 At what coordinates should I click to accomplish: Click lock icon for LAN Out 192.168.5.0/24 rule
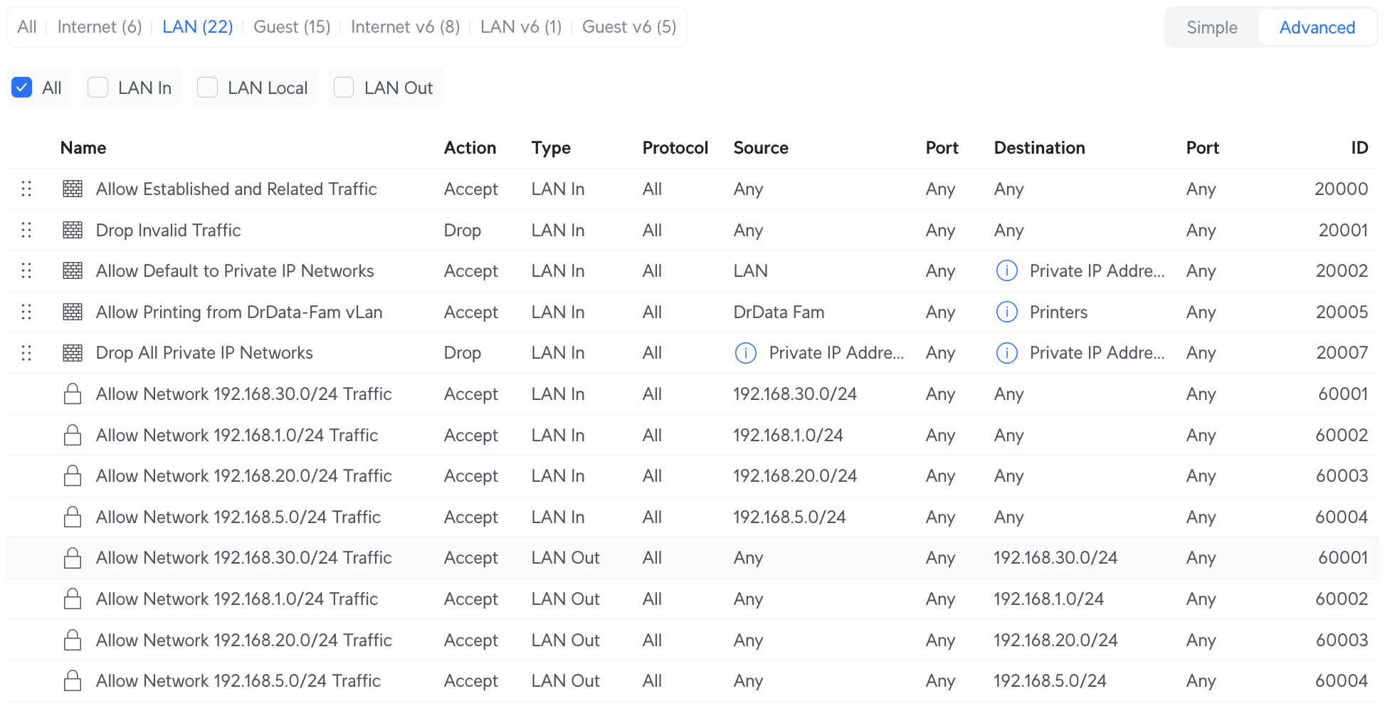click(73, 681)
